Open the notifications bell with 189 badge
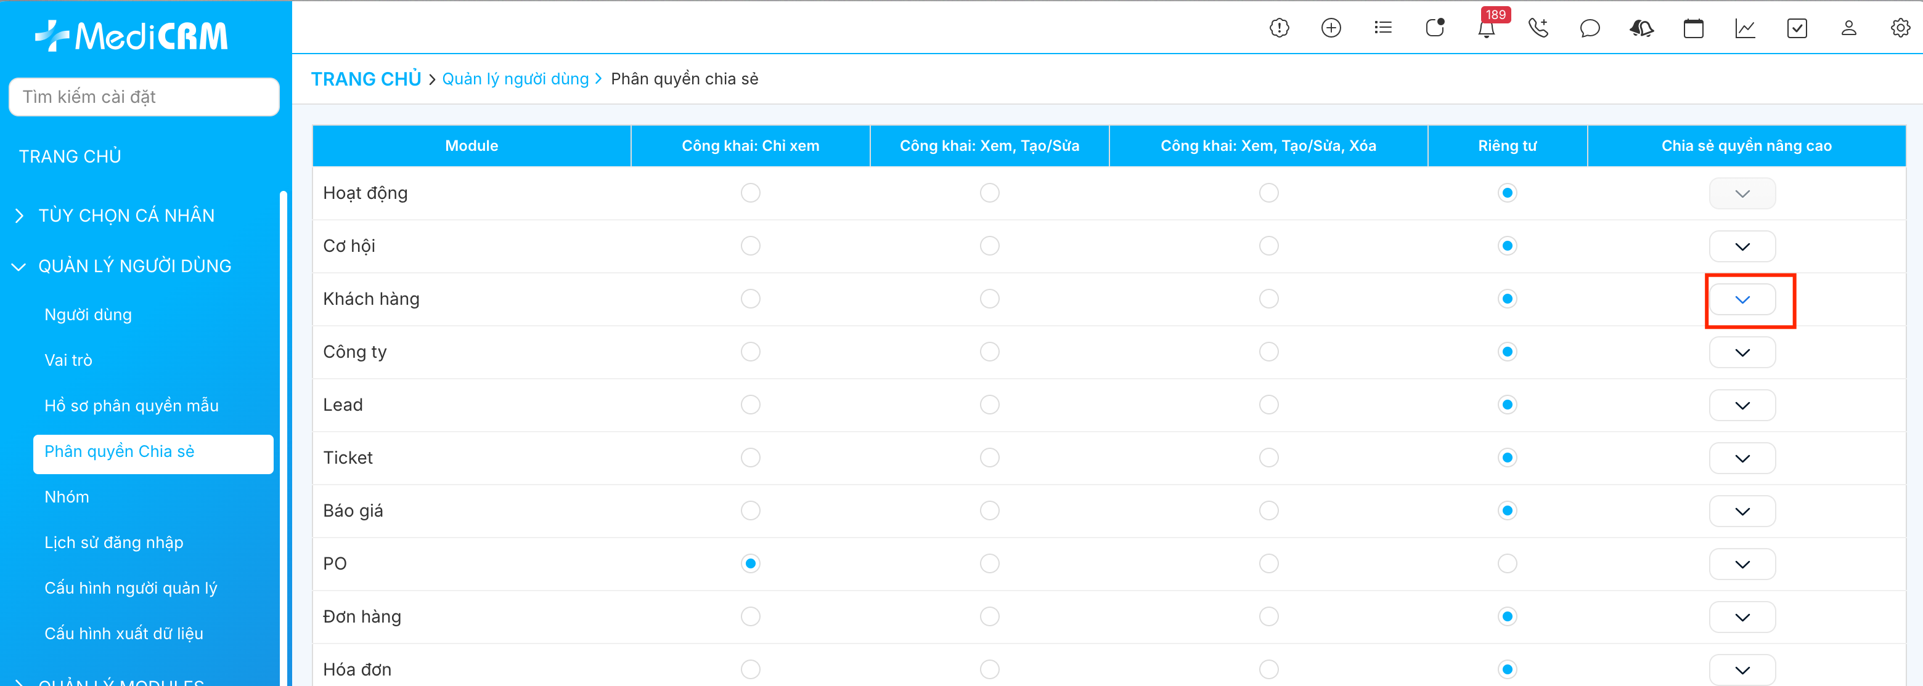Screen dimensions: 1923x686 (1486, 29)
